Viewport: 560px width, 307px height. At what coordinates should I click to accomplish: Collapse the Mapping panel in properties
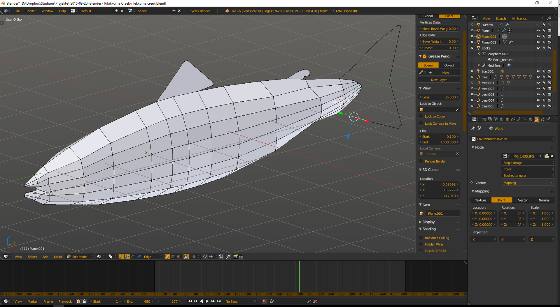click(x=473, y=191)
